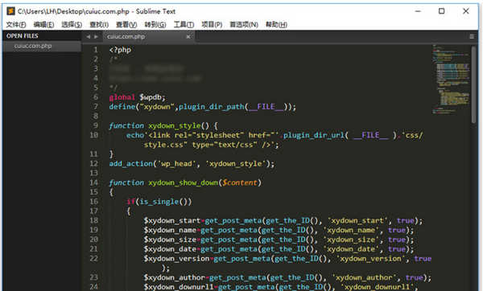Image resolution: width=483 pixels, height=291 pixels.
Task: Click the <?php opening tag
Action: 120,50
